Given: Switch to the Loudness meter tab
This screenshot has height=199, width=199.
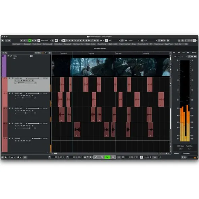Looking at the screenshot, I should coord(186,153).
